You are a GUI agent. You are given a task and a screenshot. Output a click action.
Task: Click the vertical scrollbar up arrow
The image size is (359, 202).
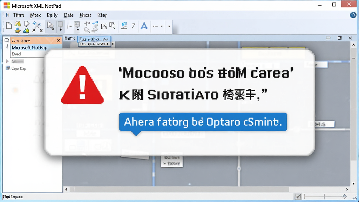pos(353,45)
